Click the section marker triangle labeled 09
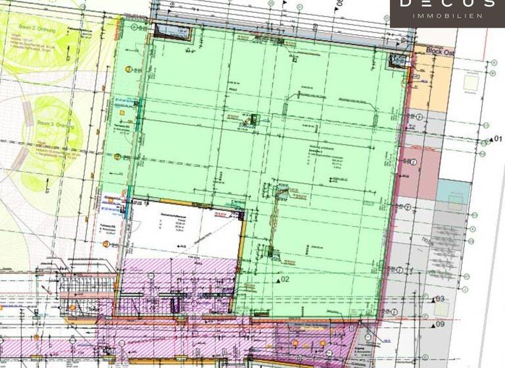The width and height of the screenshot is (505, 368). point(433,323)
